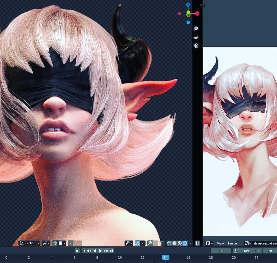
Task: Click frame 20 on the timeline ruler
Action: [x=234, y=257]
